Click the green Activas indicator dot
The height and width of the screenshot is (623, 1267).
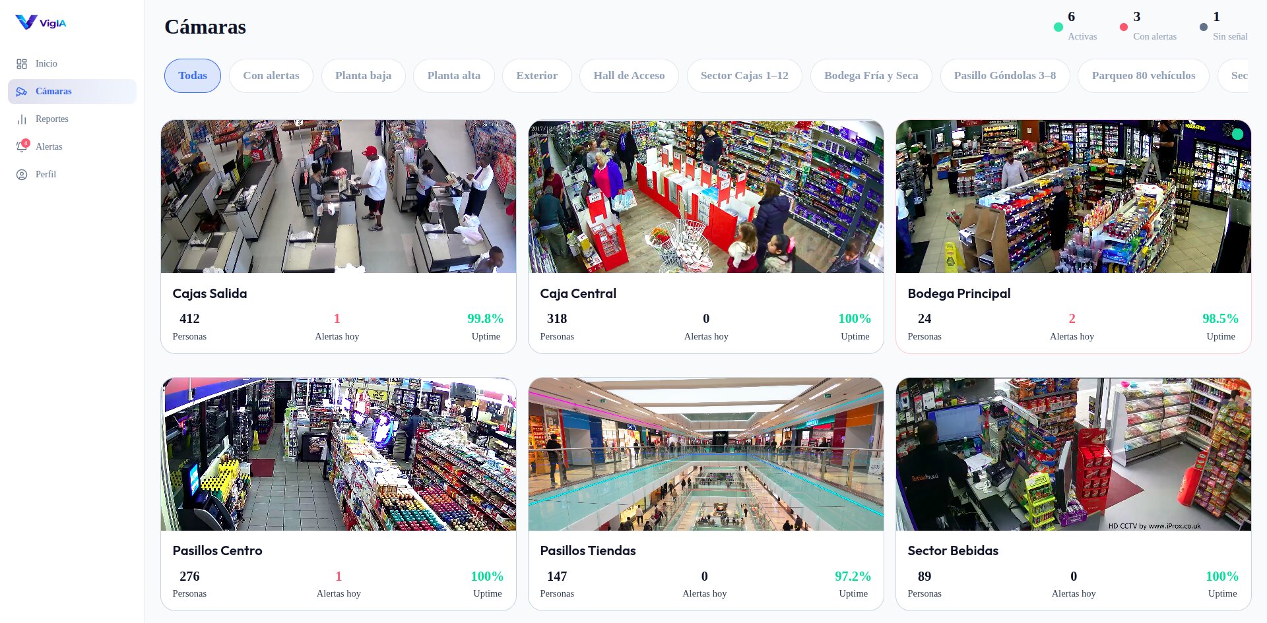(x=1058, y=27)
